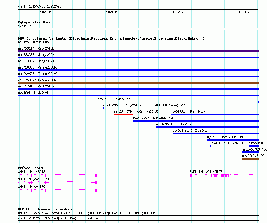Screen dimensions: 267x223
Task: Select the nsv499114 (Kidd2010b) purple inversion bar
Action: 138,51
